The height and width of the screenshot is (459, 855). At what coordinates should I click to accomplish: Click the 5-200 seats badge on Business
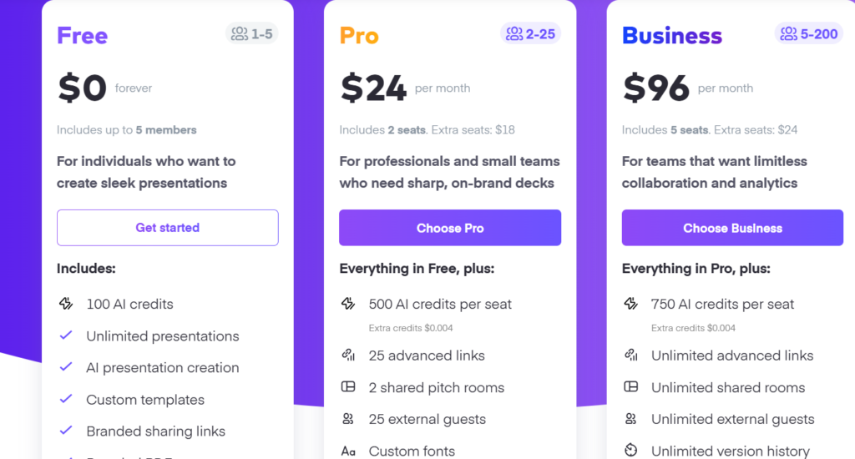[809, 33]
